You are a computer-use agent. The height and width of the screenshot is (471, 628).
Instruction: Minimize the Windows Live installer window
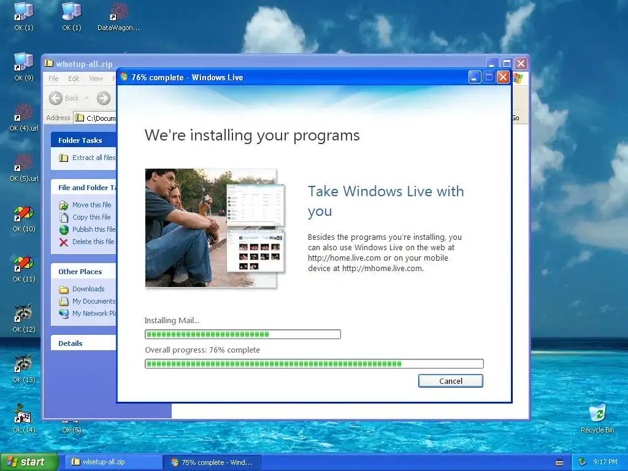pos(475,77)
